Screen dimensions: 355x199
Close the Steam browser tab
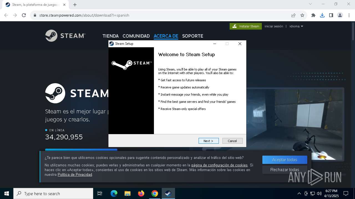(65, 5)
